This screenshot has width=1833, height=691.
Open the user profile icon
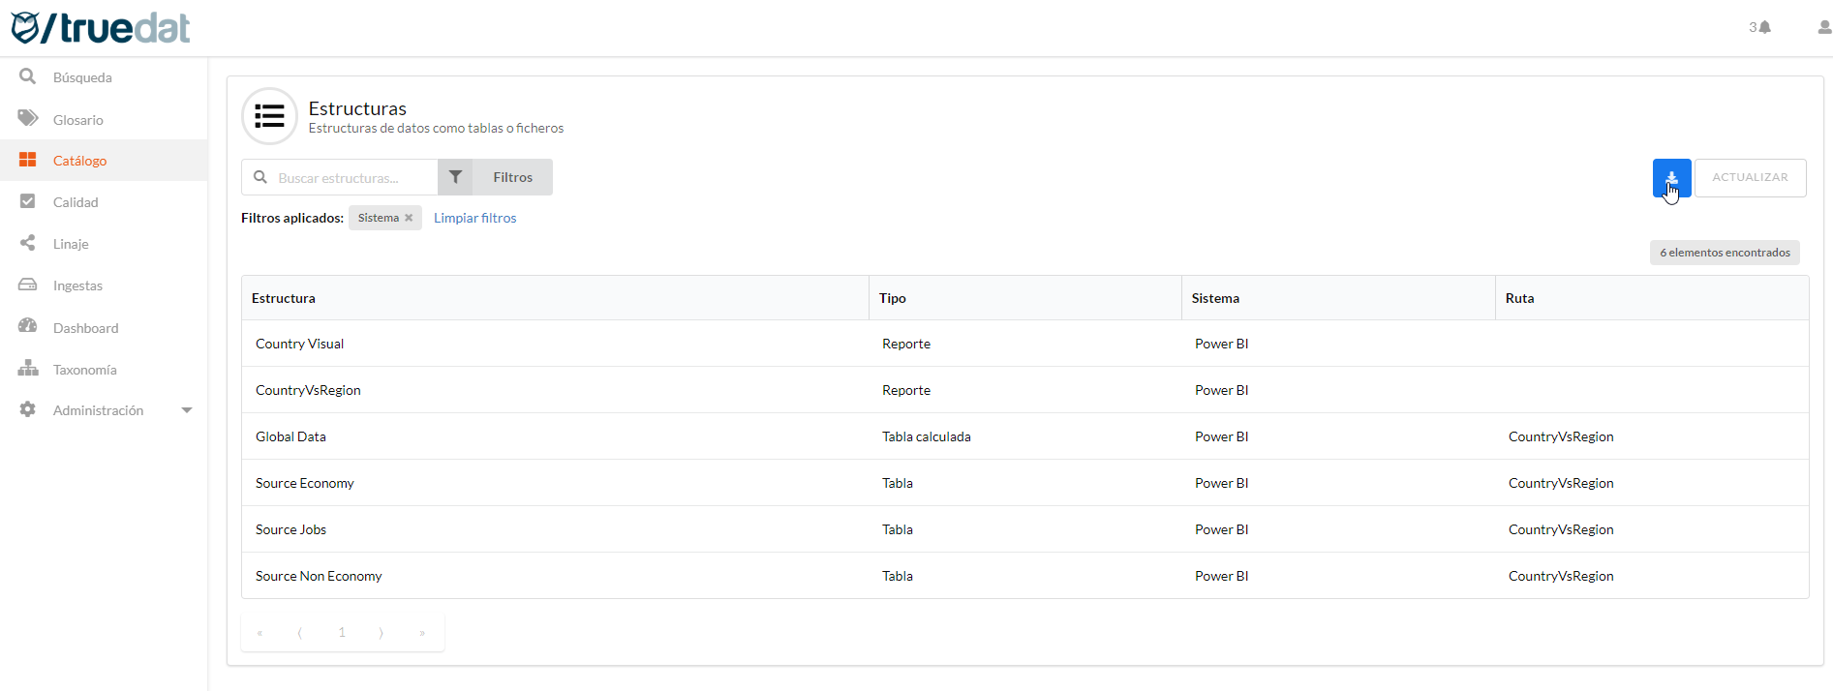[x=1823, y=27]
